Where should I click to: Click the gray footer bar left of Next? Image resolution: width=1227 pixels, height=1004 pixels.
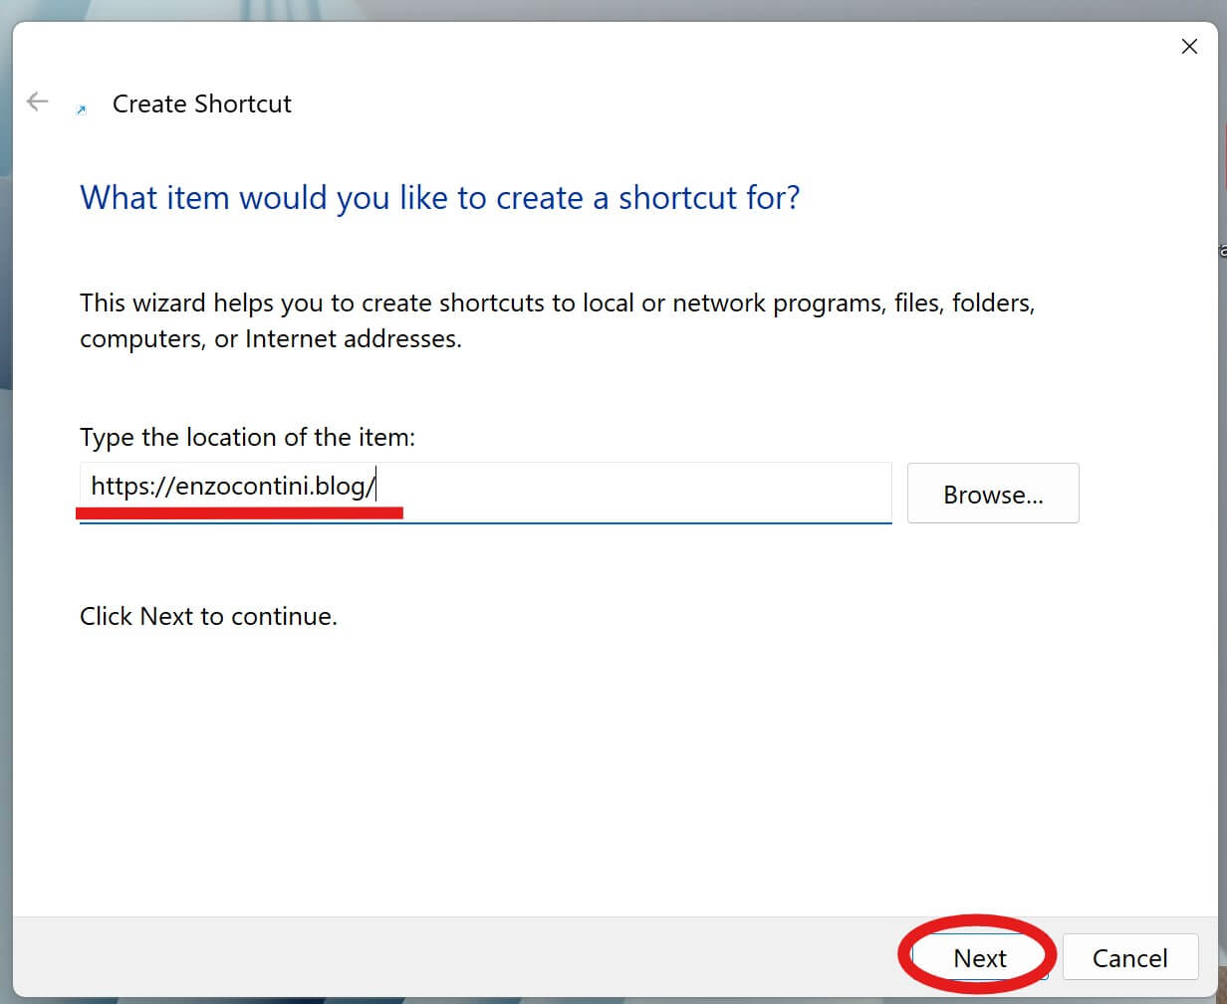pos(448,957)
